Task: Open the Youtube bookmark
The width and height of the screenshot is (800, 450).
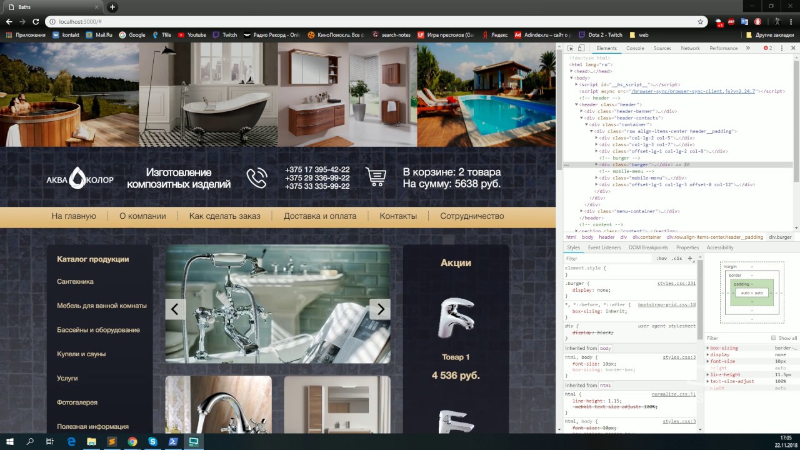Action: 192,35
